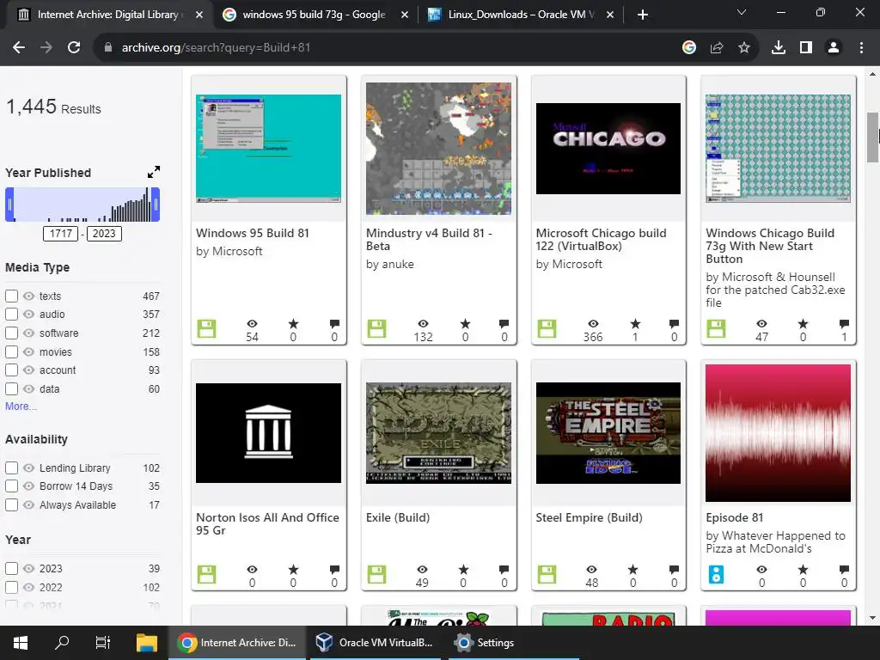Switch to Oracle VM VirtualBox in the taskbar
The height and width of the screenshot is (660, 880).
coord(375,643)
